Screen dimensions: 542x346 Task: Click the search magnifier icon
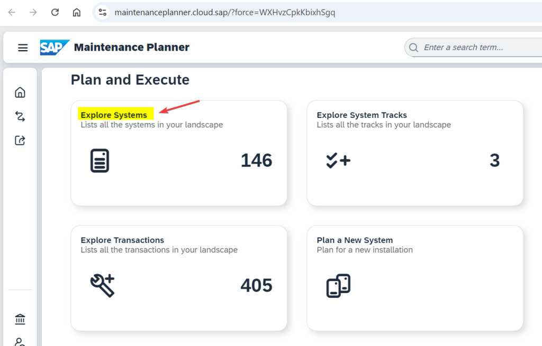click(x=413, y=48)
